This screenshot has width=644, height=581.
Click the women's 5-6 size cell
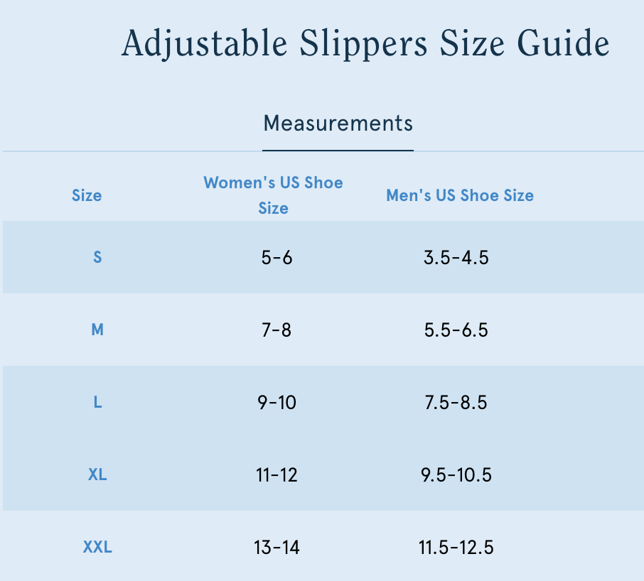277,257
